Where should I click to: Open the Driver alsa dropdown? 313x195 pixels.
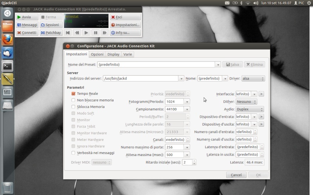tap(253, 78)
